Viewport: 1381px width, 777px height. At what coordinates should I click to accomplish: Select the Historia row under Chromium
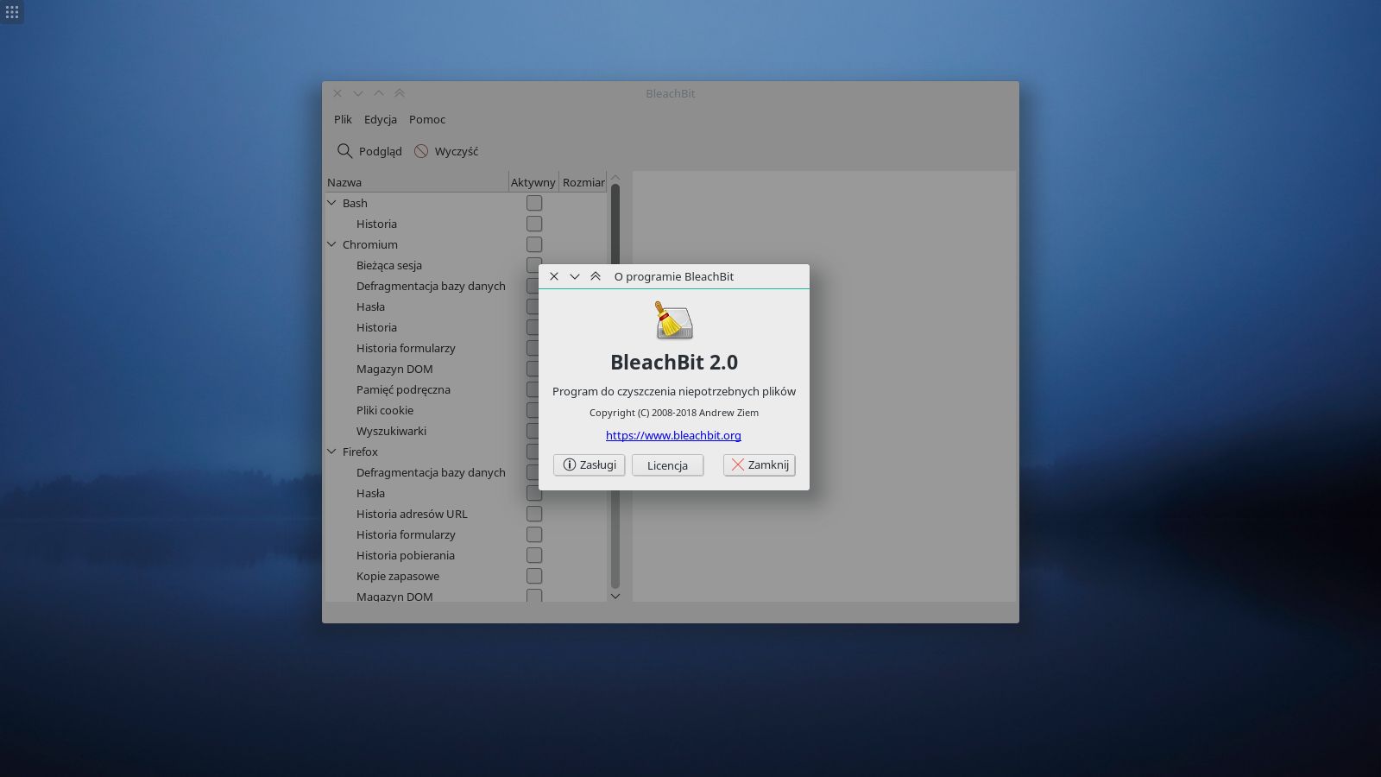coord(376,327)
